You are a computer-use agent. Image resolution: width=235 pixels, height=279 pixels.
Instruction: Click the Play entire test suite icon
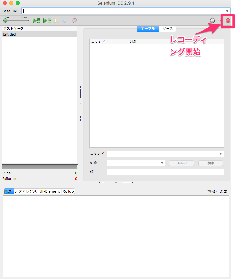point(36,21)
